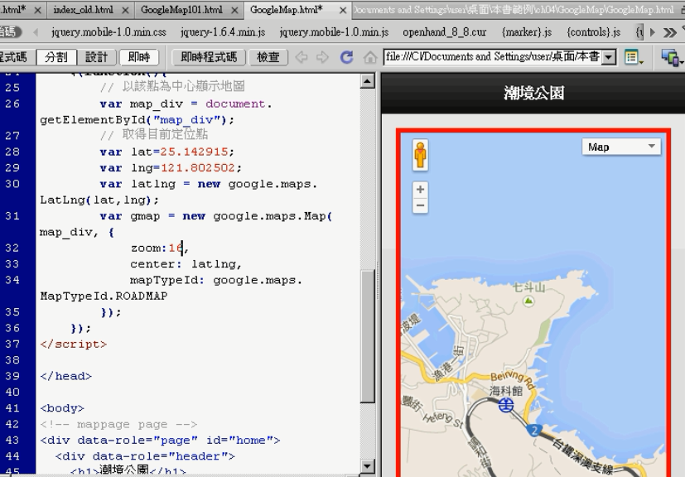The image size is (685, 477).
Task: Switch to the GoogleMap101.html document tab
Action: pyautogui.click(x=181, y=10)
